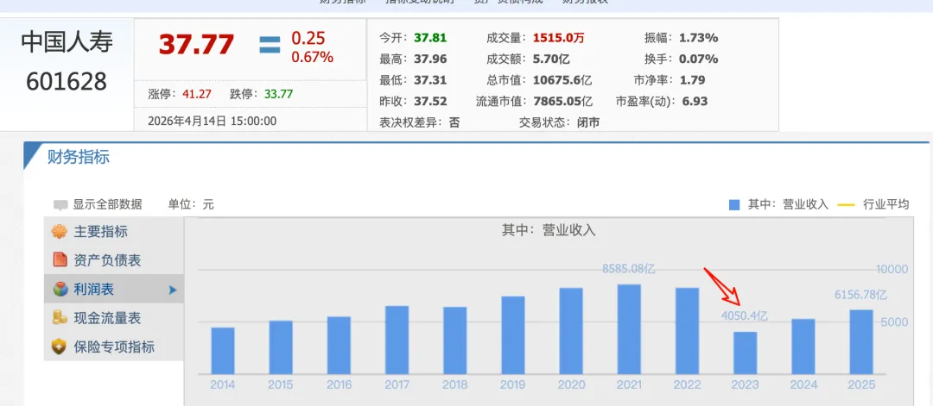Viewport: 933px width, 406px height.
Task: Click the 市净率 value 1.79
Action: [692, 80]
